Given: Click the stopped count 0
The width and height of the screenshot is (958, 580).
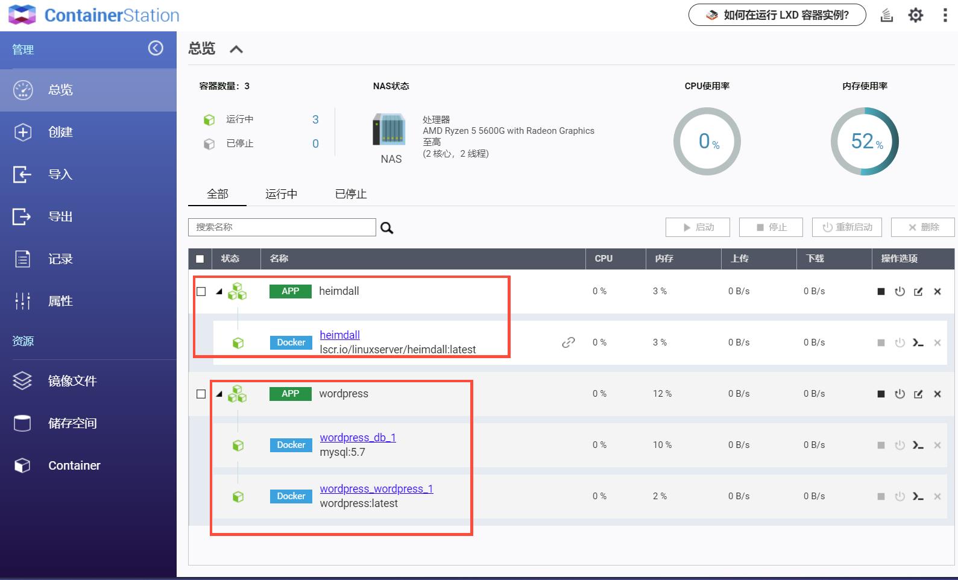Looking at the screenshot, I should coord(315,143).
